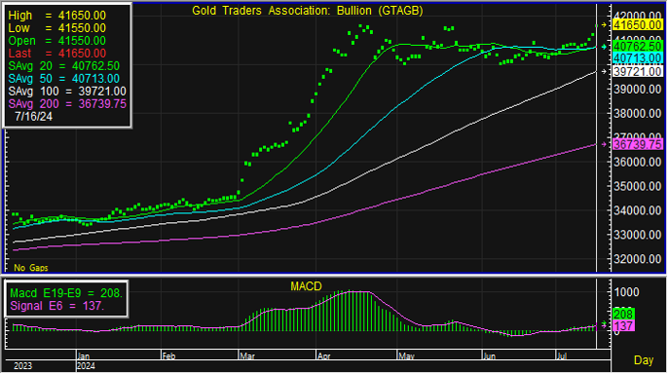Image resolution: width=668 pixels, height=374 pixels.
Task: Select the SAvg 20 legend entry
Action: pos(64,66)
